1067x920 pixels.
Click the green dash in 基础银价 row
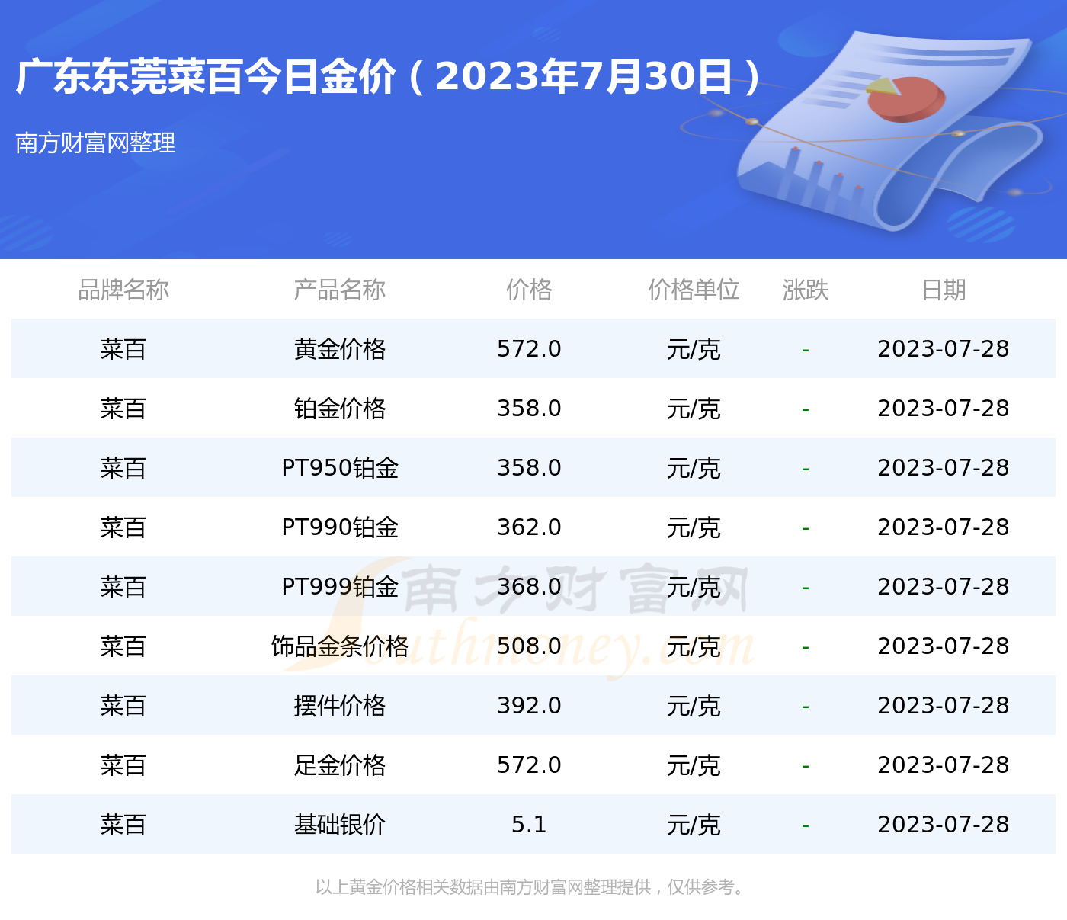click(806, 826)
